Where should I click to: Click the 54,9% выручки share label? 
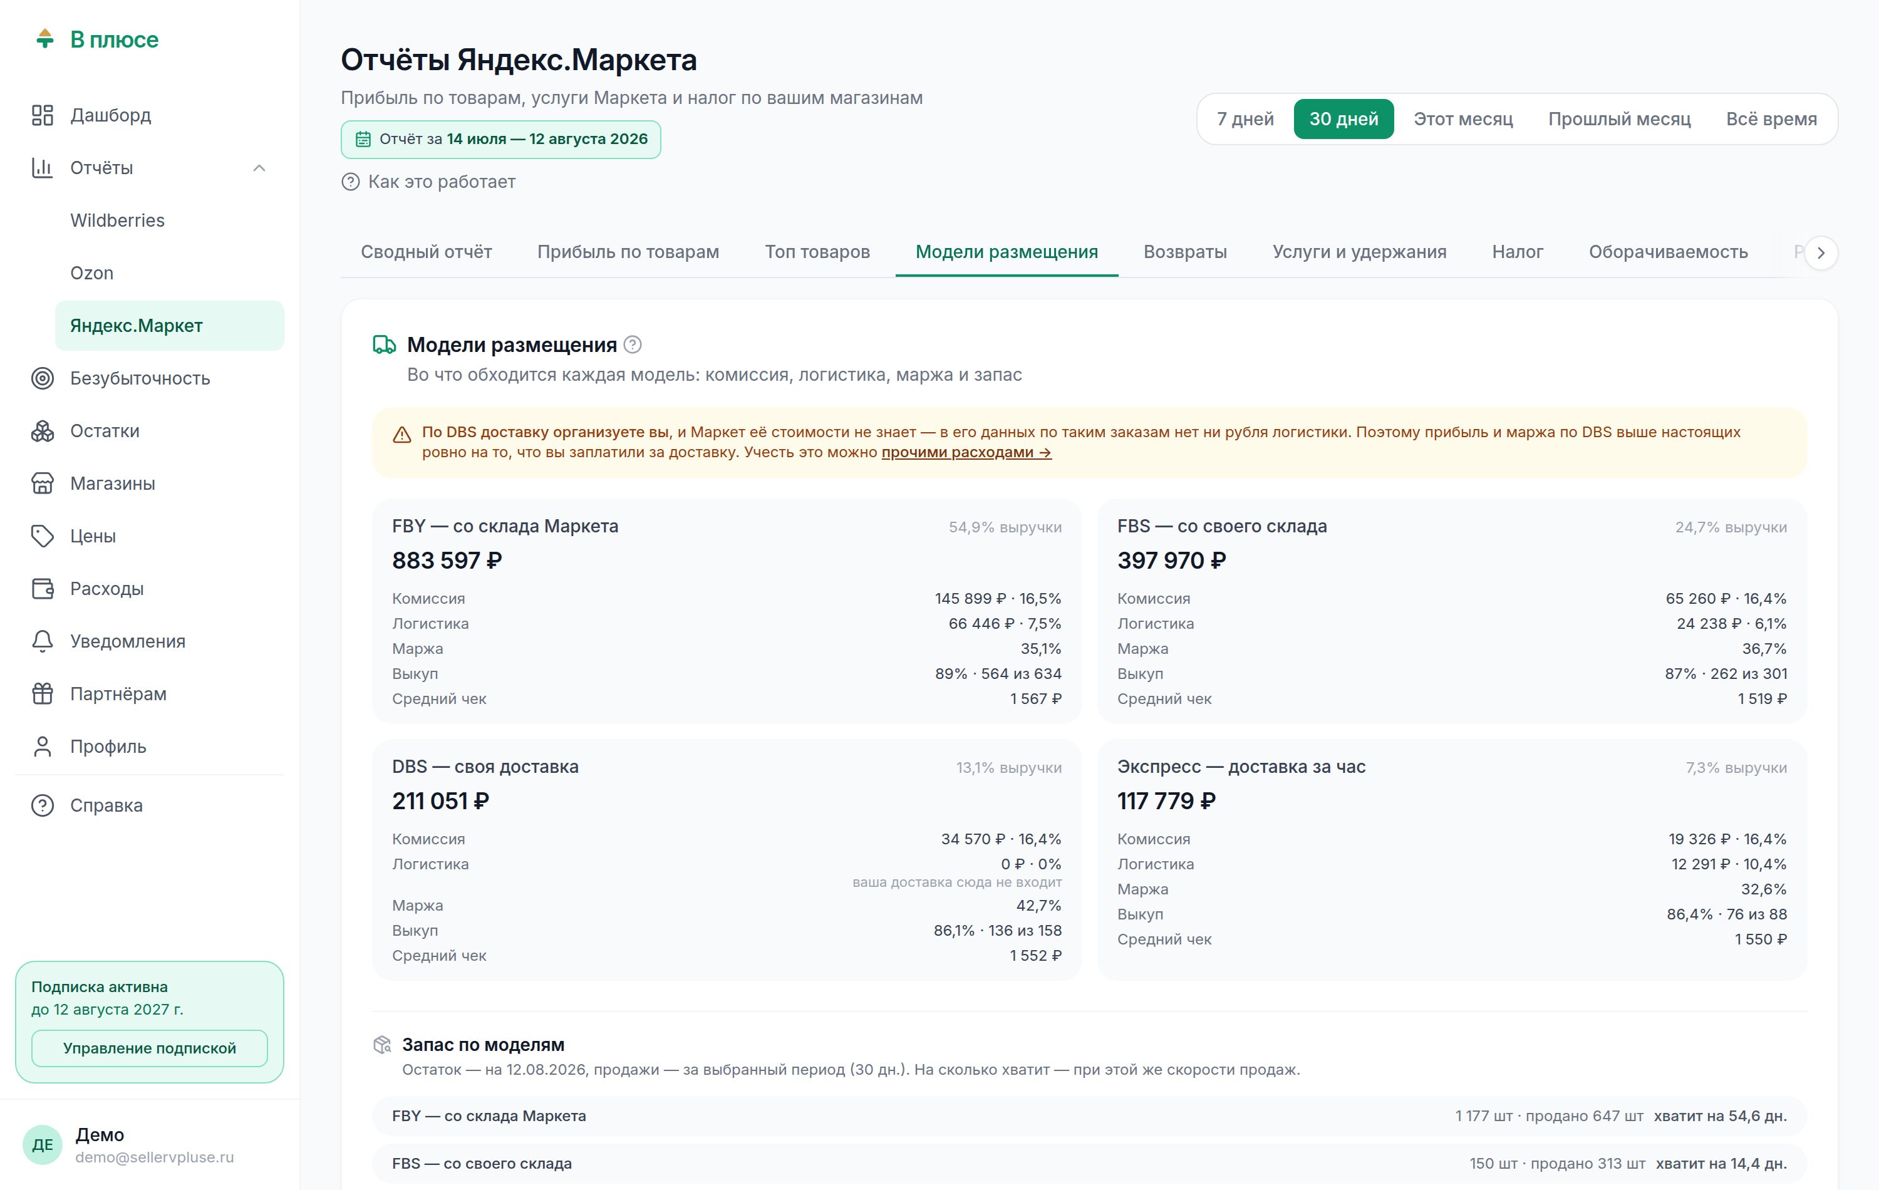click(1005, 527)
